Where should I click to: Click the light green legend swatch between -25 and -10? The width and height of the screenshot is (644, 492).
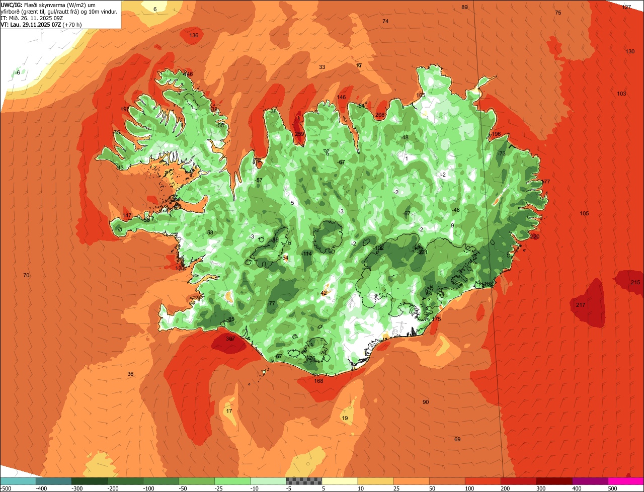coord(232,481)
